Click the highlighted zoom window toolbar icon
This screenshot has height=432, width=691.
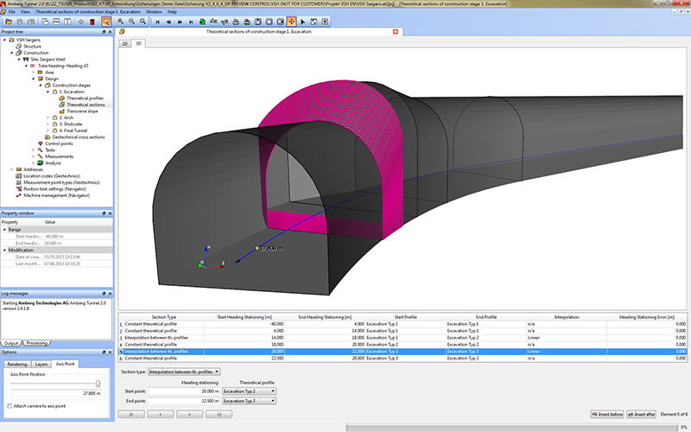(106, 22)
